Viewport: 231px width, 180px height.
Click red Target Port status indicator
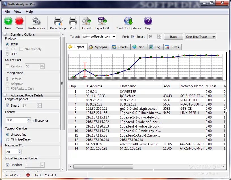click(x=28, y=175)
